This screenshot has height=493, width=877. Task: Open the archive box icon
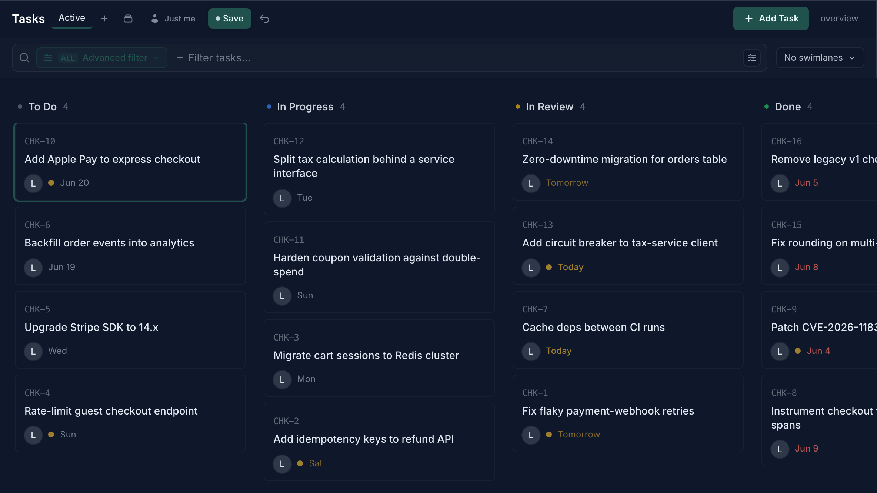pos(128,19)
